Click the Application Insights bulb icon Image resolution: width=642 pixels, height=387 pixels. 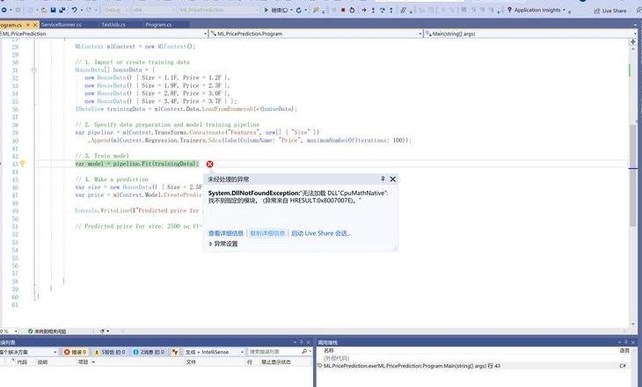pos(509,10)
